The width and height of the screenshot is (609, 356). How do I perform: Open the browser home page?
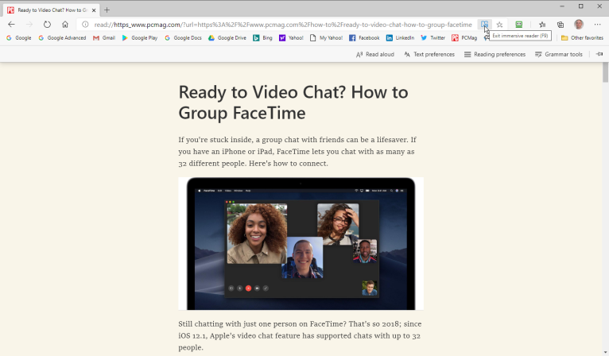[x=65, y=25]
